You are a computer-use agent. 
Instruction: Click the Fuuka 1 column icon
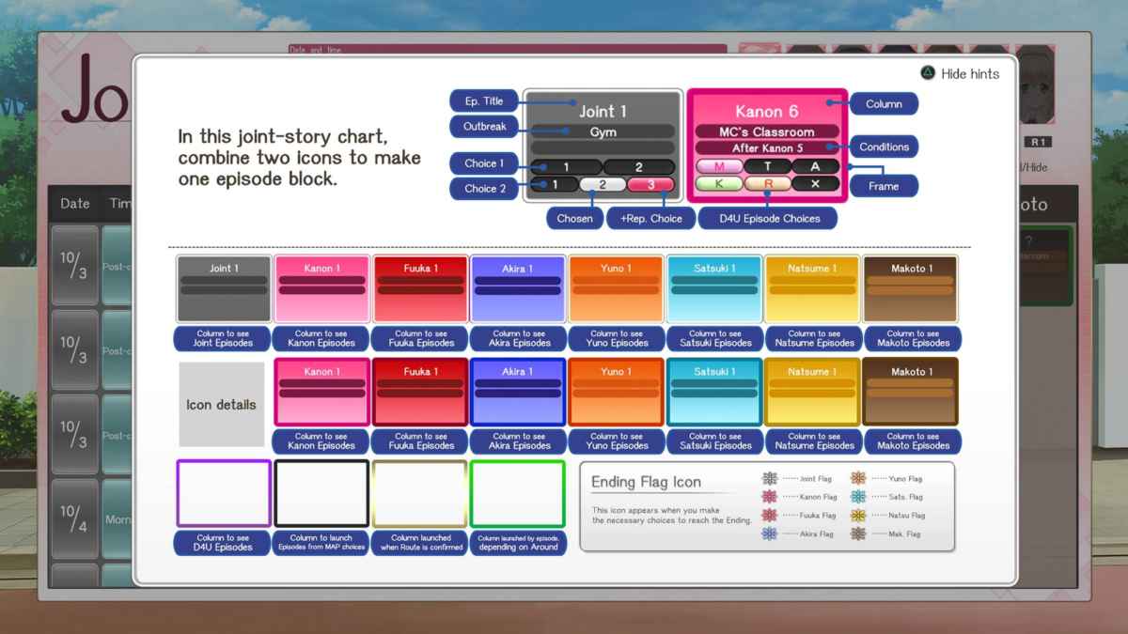tap(420, 286)
